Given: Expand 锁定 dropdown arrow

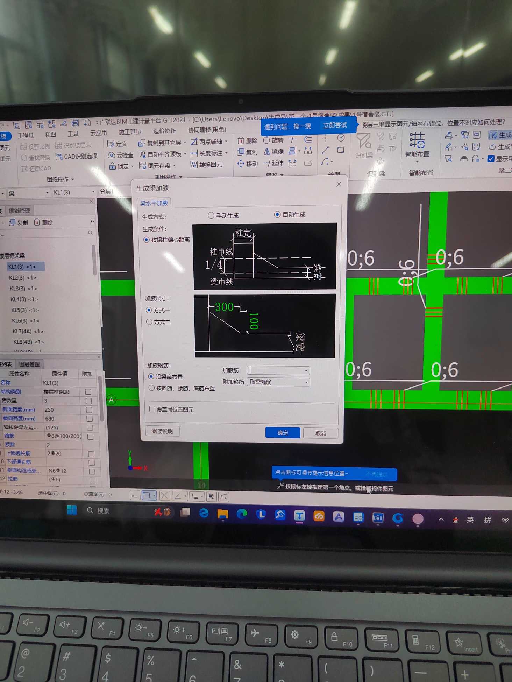Looking at the screenshot, I should click(133, 167).
